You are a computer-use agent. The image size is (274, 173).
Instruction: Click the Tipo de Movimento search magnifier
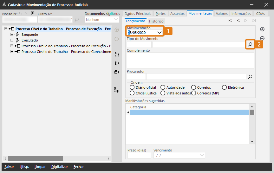[x=250, y=45]
